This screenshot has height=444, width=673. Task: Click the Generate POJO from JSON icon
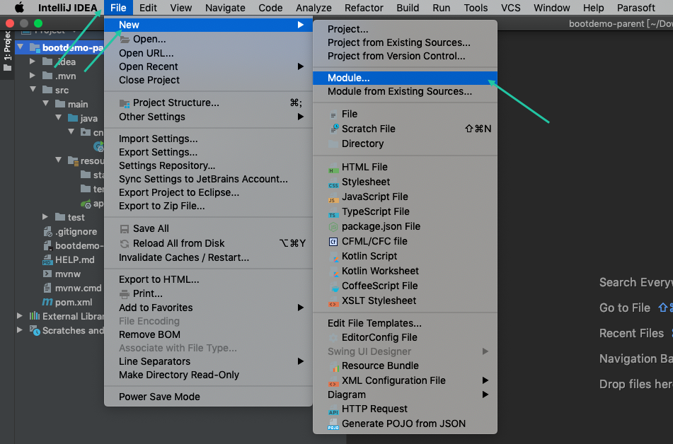coord(333,424)
